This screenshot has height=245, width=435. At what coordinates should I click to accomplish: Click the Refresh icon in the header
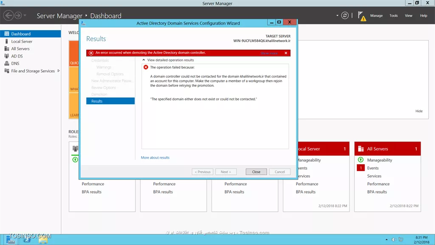pos(345,15)
